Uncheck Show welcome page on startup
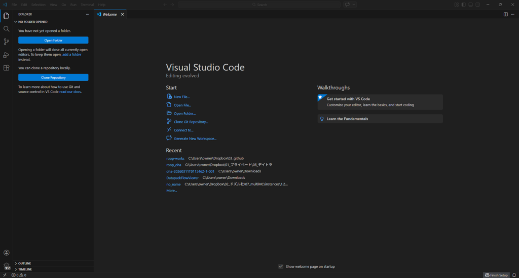Image resolution: width=519 pixels, height=278 pixels. (x=281, y=266)
